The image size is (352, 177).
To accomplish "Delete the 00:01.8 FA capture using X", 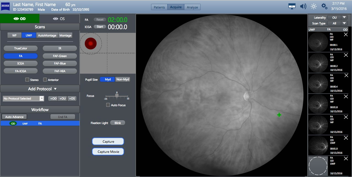I will click(x=346, y=97).
